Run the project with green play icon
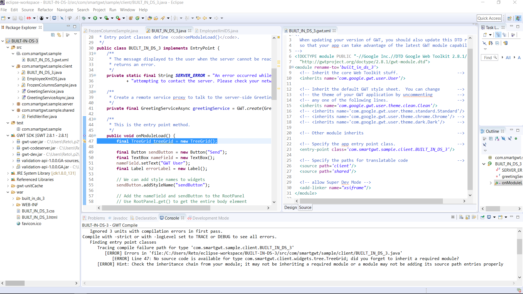Screen dimensions: 523x294 pyautogui.click(x=95, y=18)
